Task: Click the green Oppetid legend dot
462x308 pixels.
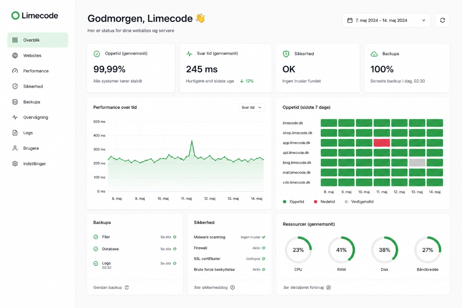Action: (285, 202)
